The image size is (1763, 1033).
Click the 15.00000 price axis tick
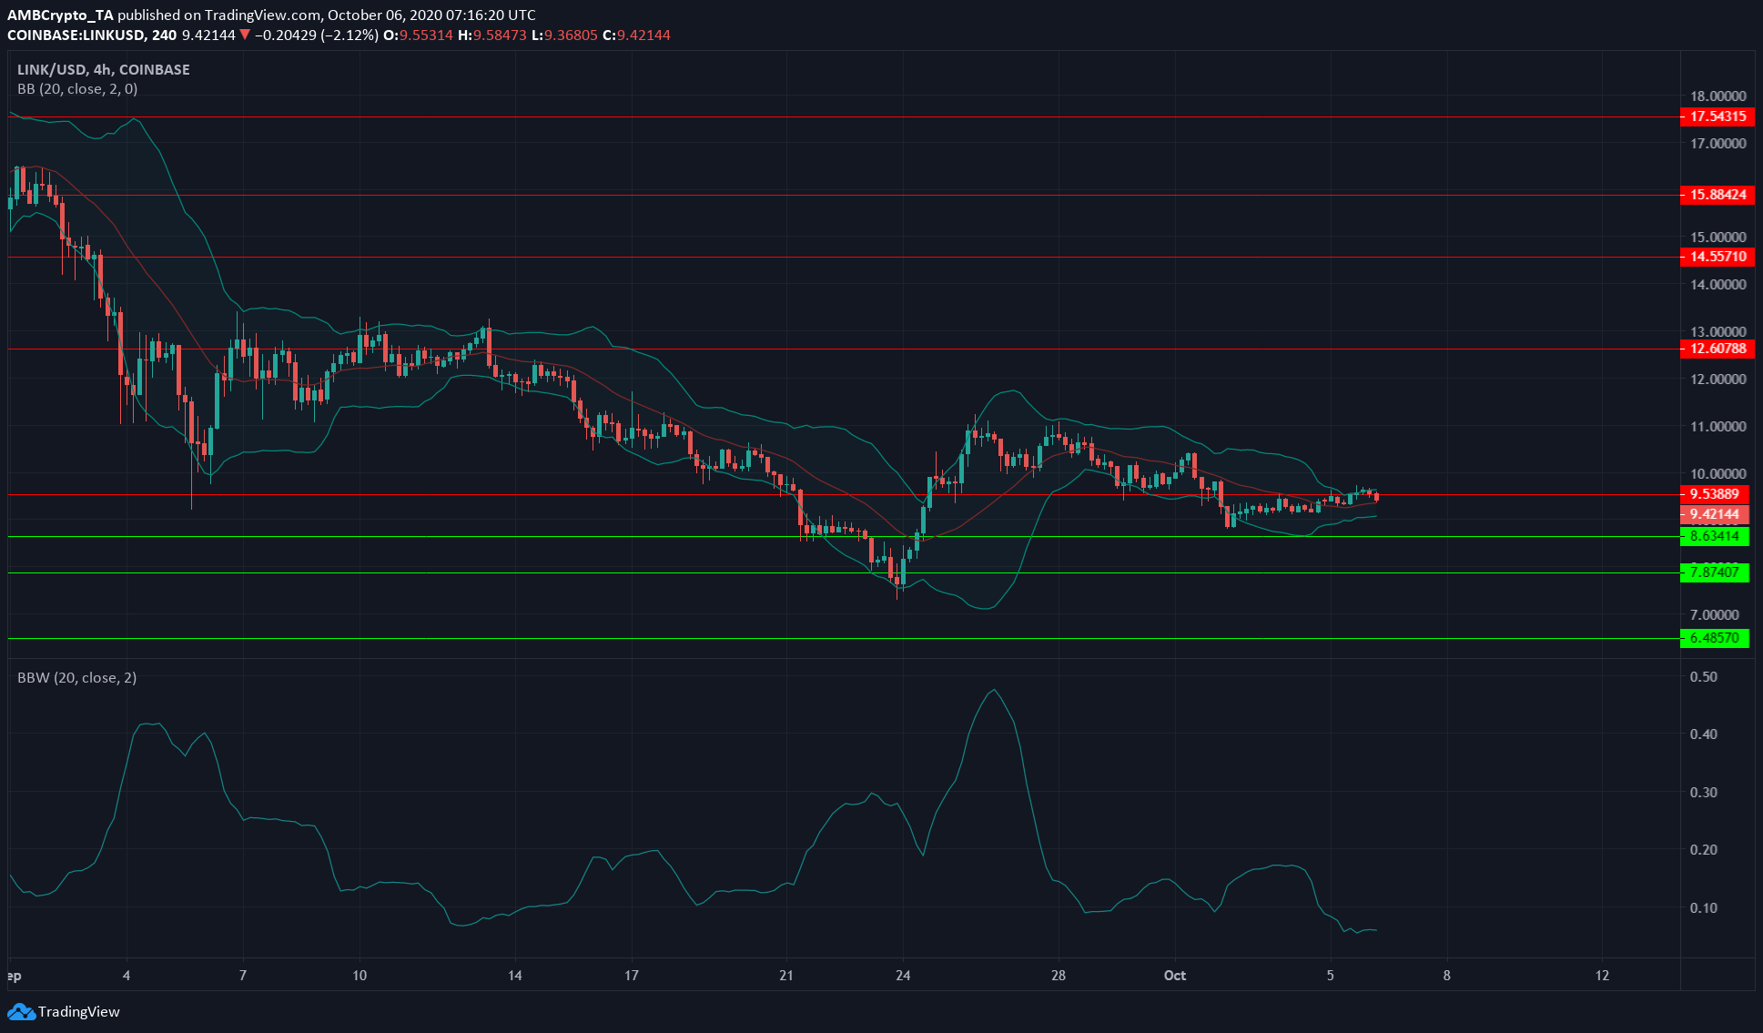[x=1717, y=237]
